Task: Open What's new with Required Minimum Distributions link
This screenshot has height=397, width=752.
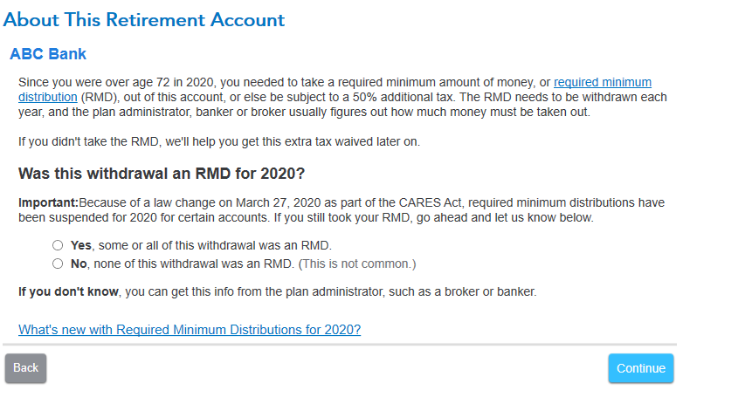Action: [x=190, y=330]
